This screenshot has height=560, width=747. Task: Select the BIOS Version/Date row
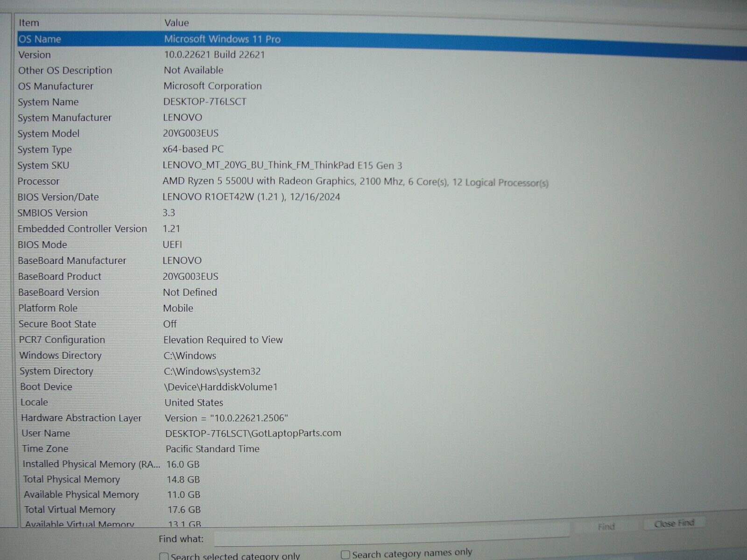[x=381, y=197]
